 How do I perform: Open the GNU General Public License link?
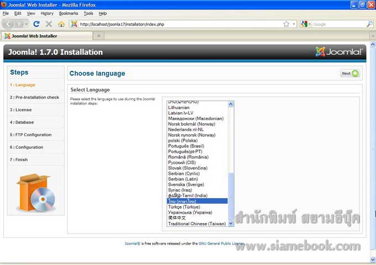coord(221,243)
